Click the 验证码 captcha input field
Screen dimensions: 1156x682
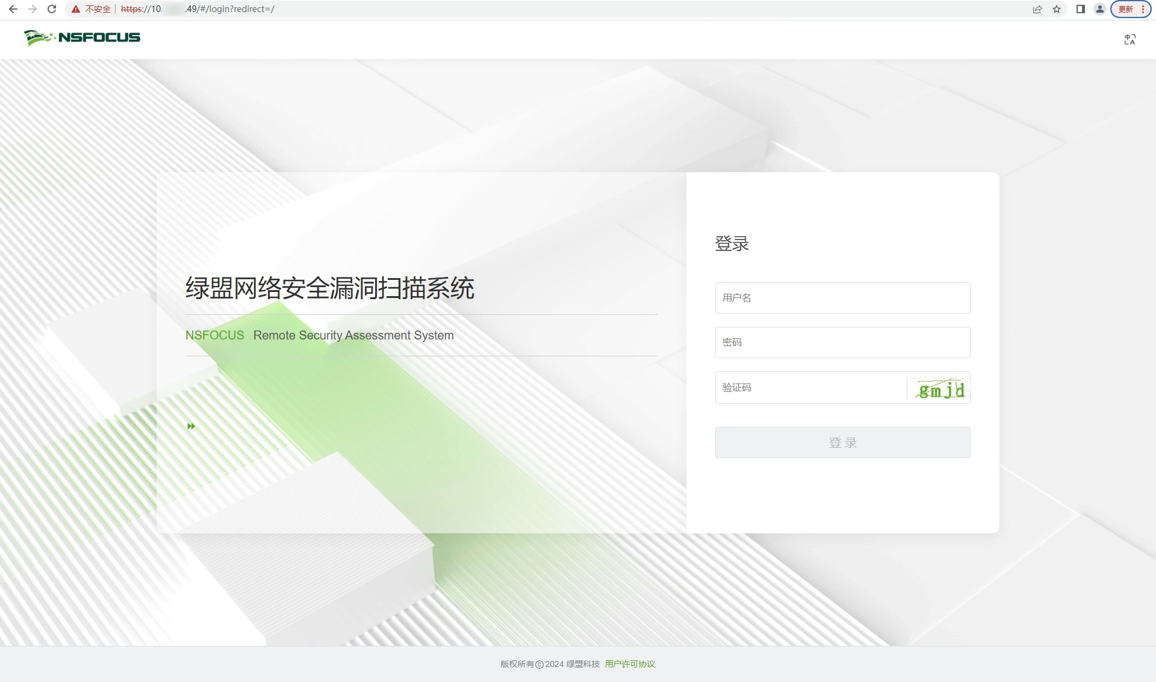tap(810, 388)
